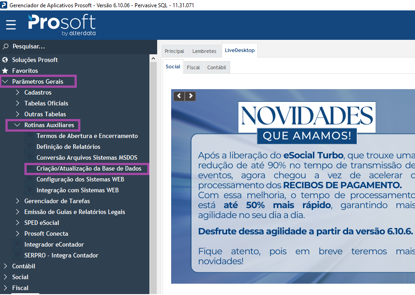Screen dimensions: 415x295
Task: Select Emissão de Guias e Relatórios Legais label
Action: pyautogui.click(x=75, y=212)
